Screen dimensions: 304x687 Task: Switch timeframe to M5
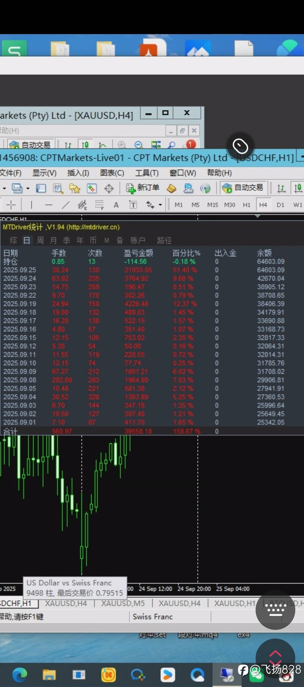coord(196,205)
